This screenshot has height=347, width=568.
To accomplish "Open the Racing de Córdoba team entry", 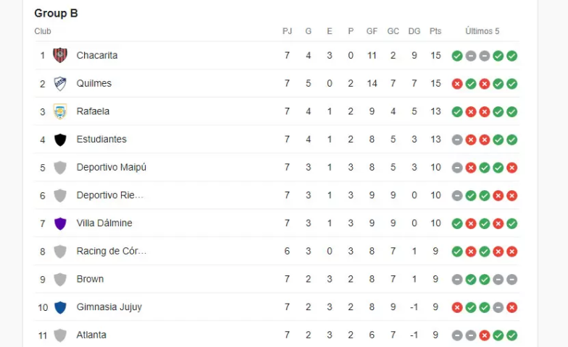I will coord(112,252).
